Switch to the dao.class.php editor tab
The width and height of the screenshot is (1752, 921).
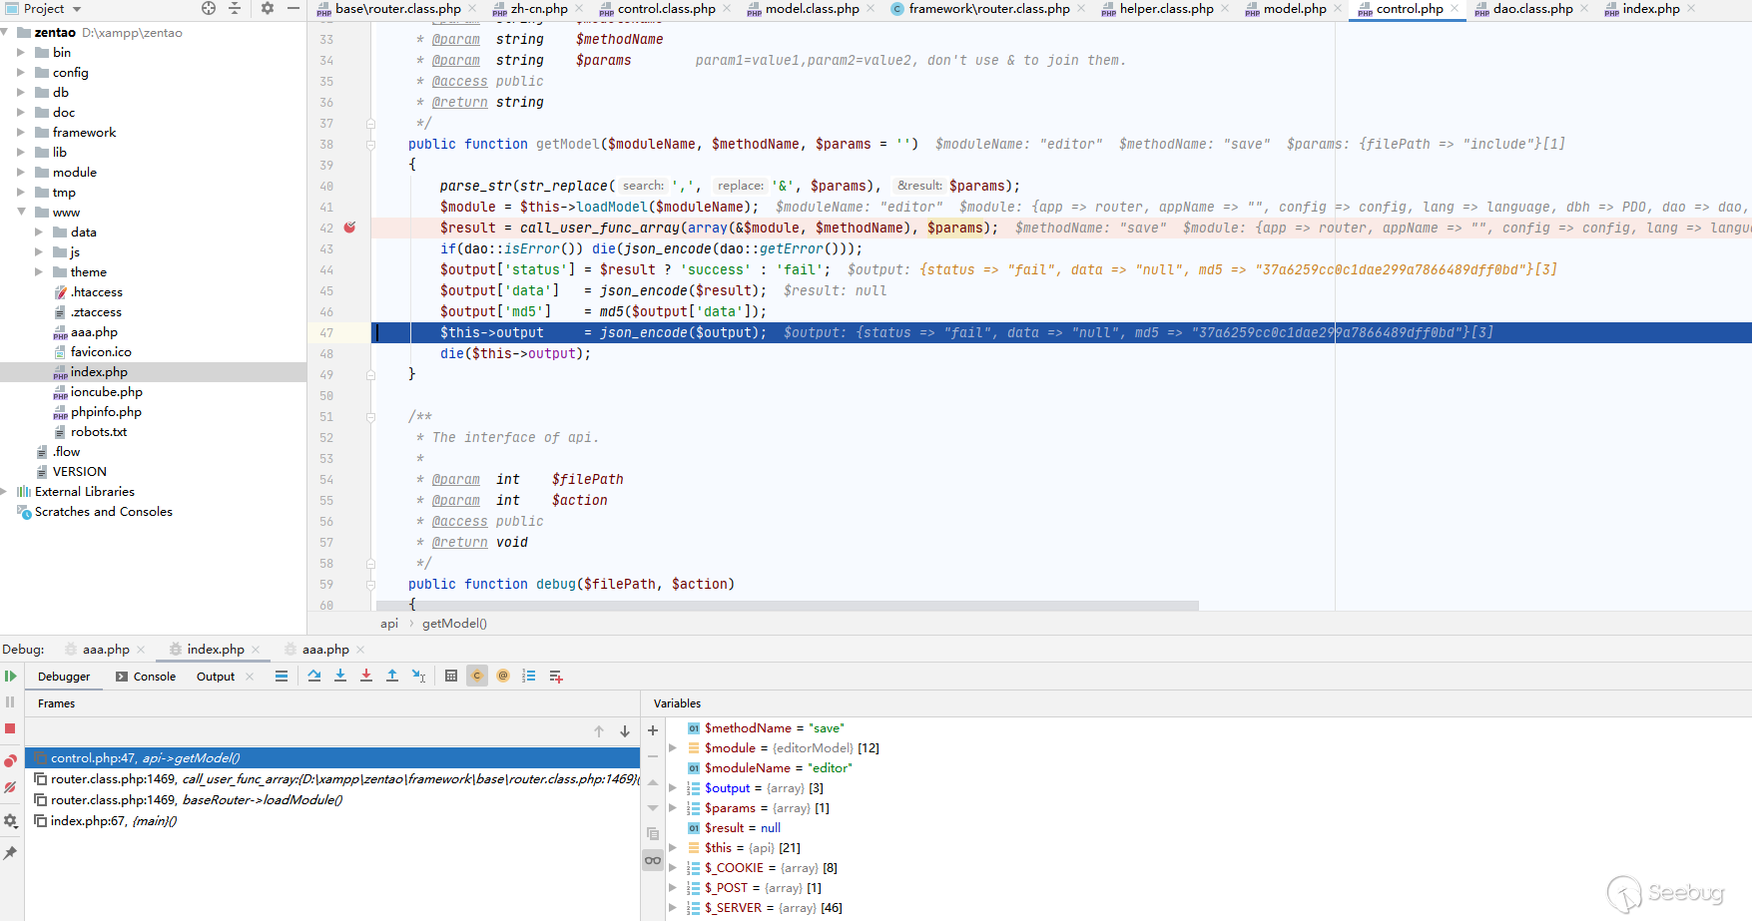click(x=1531, y=9)
